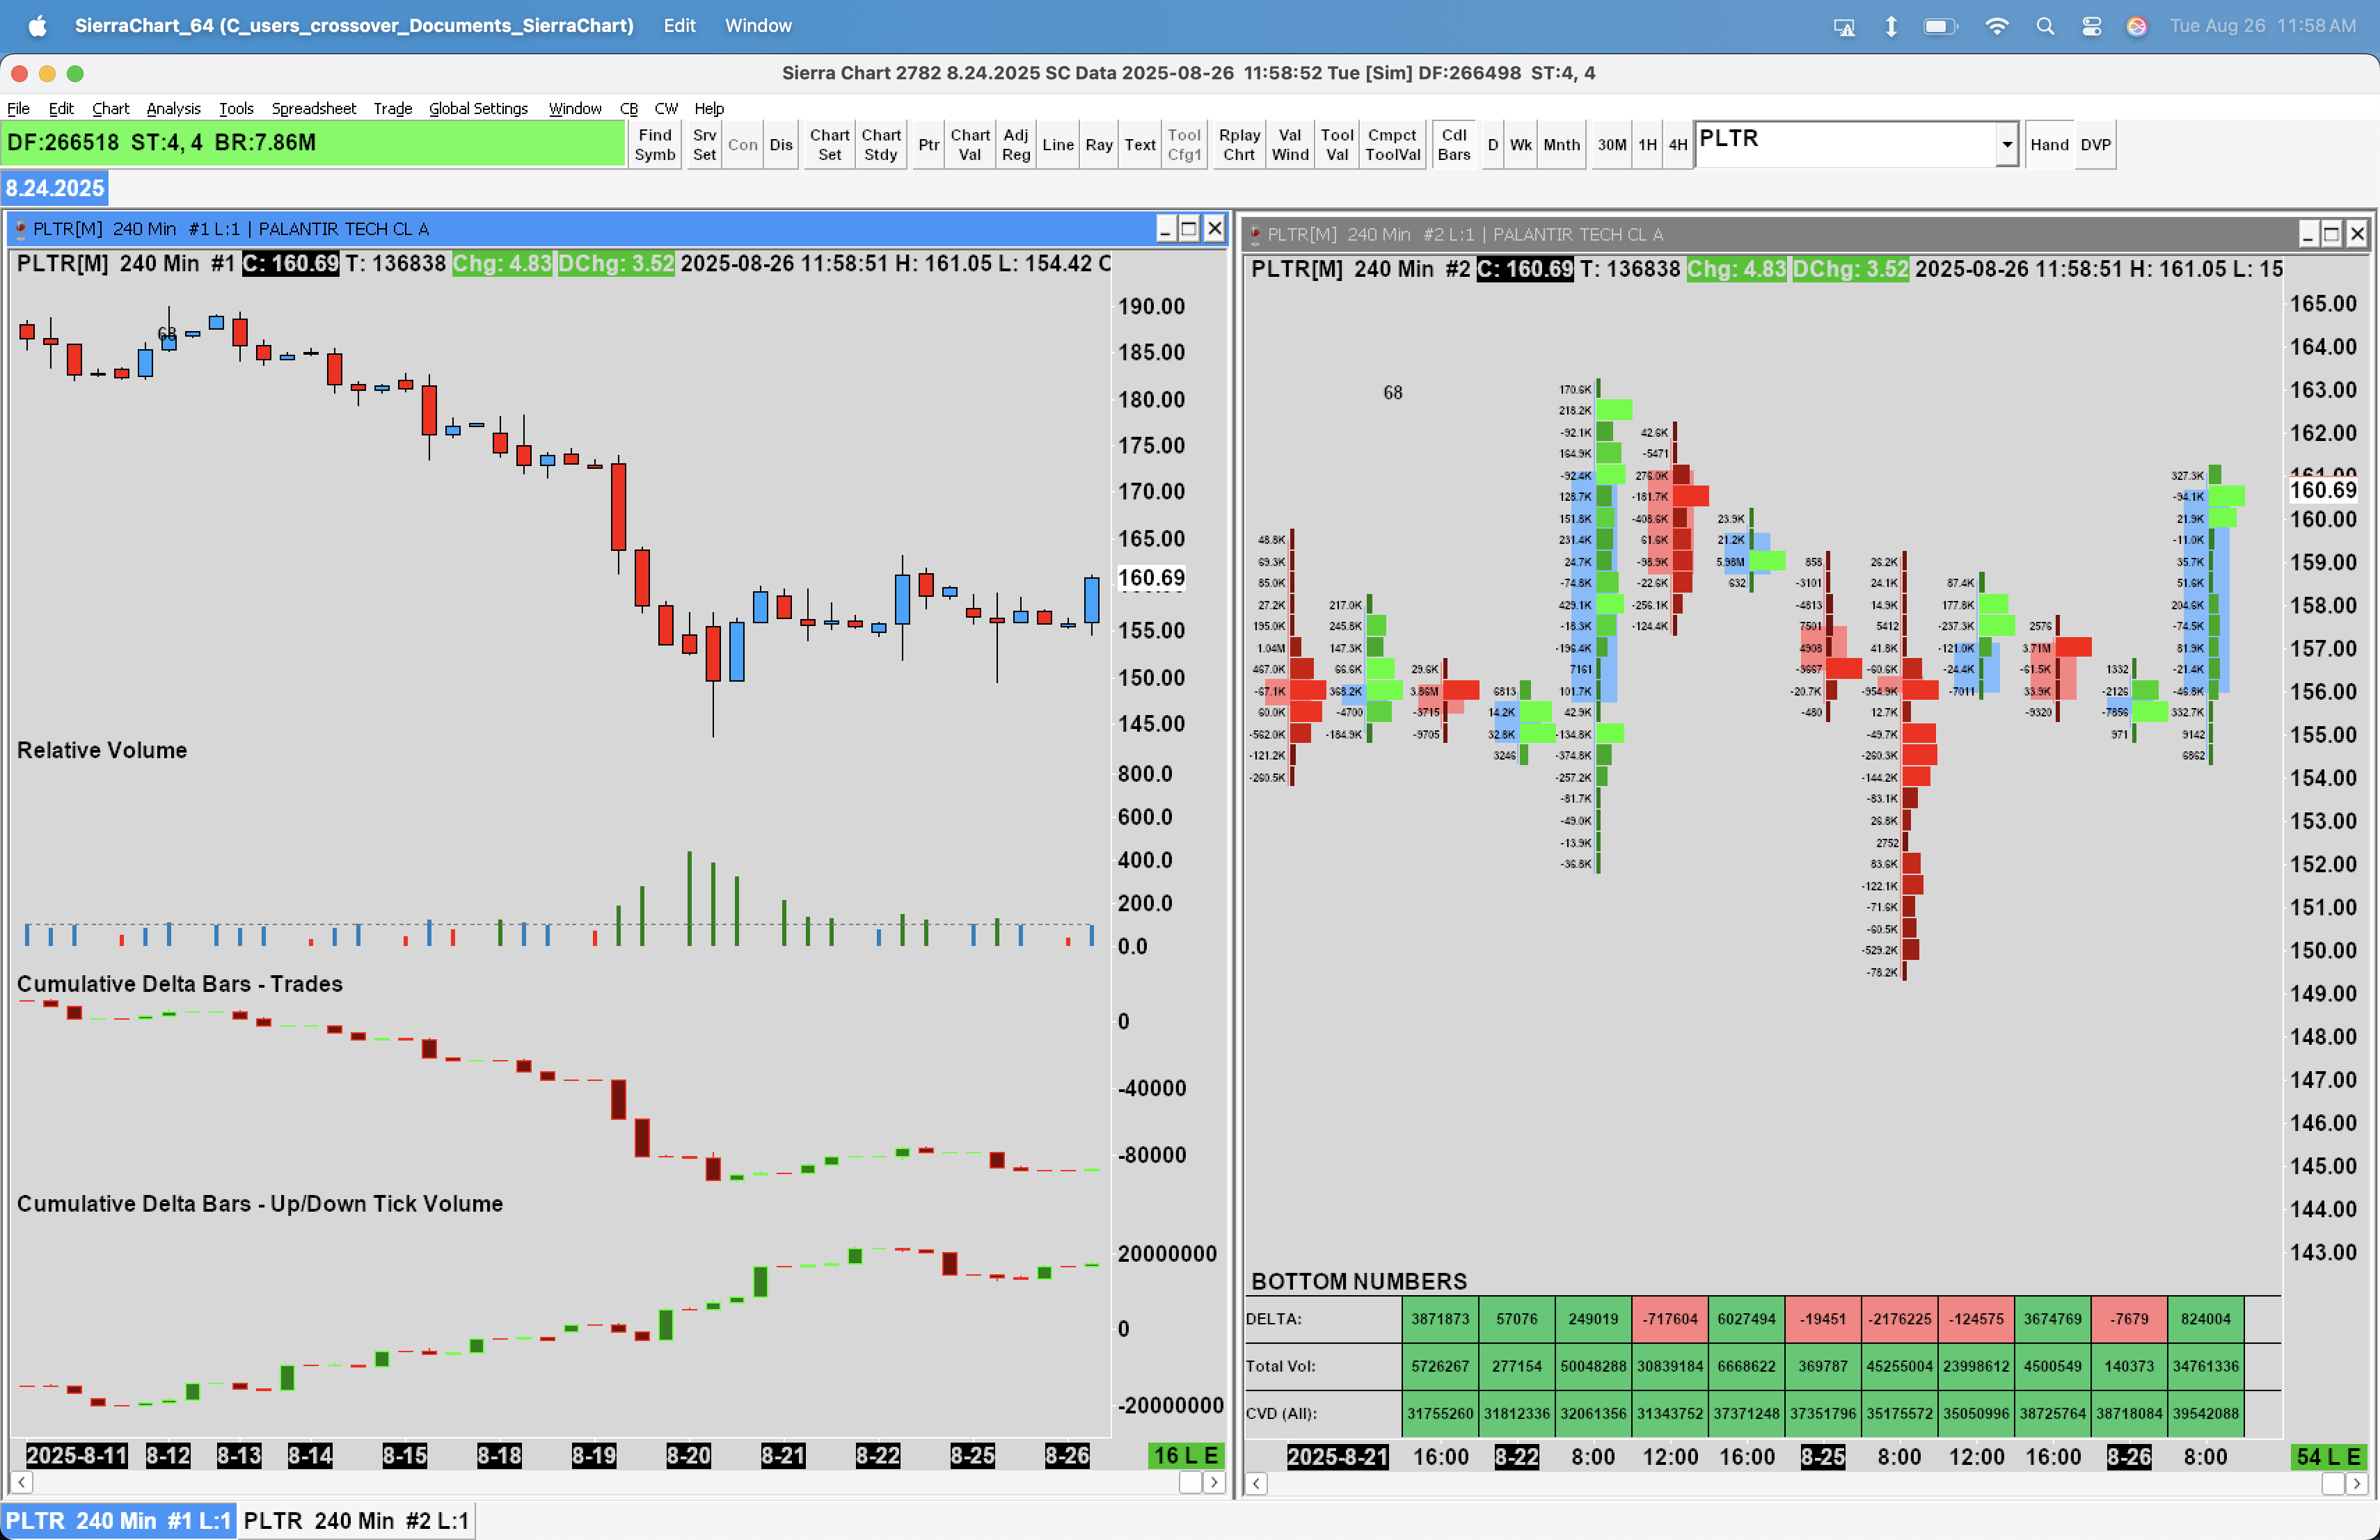
Task: Open the Analysis menu
Action: 173,108
